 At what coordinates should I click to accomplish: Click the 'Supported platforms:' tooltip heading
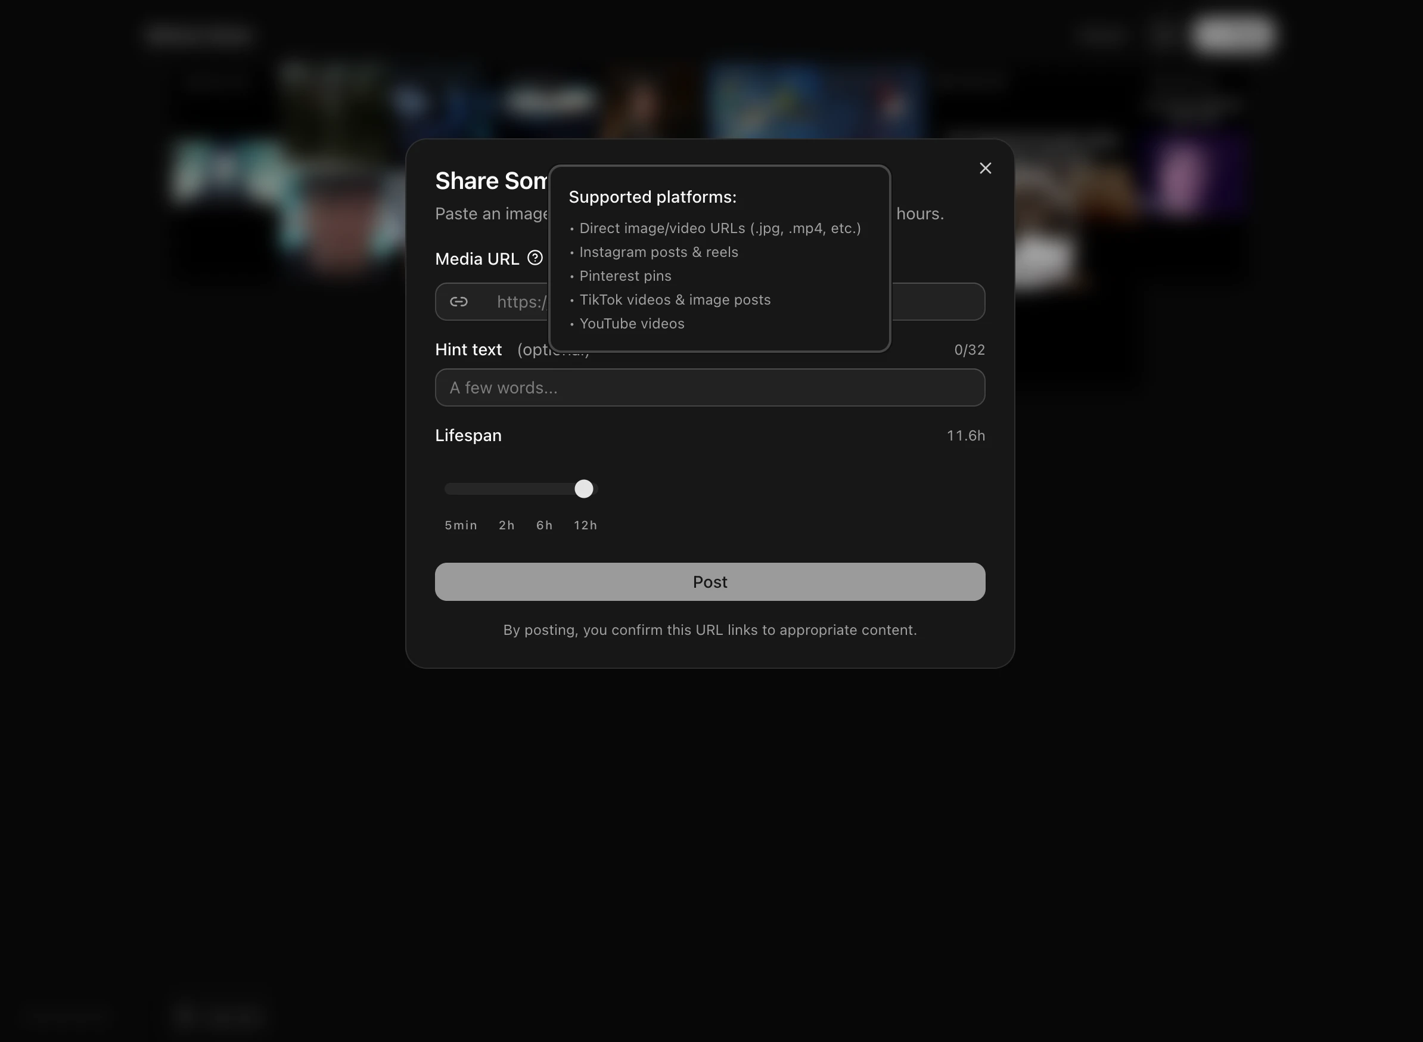[x=652, y=197]
